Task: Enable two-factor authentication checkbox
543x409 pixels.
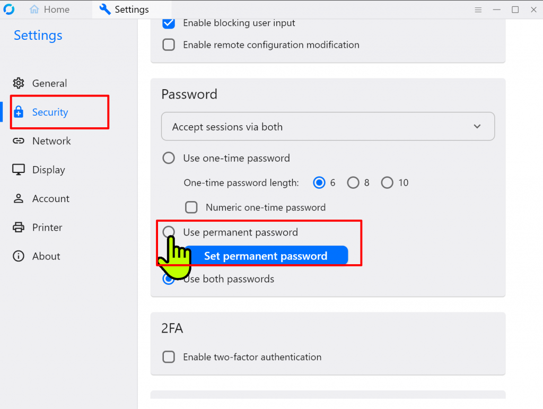Action: coord(169,357)
